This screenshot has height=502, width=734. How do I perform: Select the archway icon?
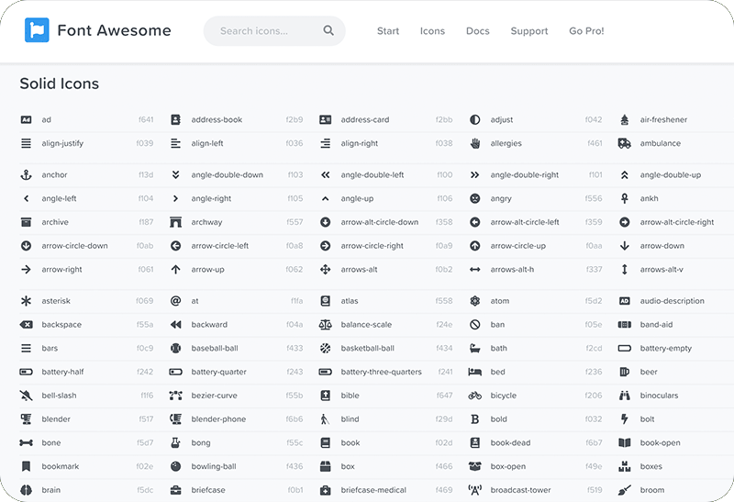175,222
